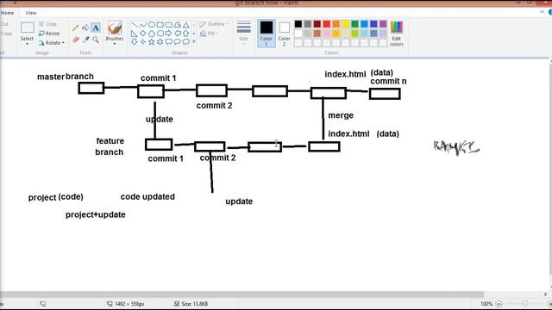Viewport: 552px width, 310px height.
Task: Select the Fill with color bucket tool
Action: [85, 28]
